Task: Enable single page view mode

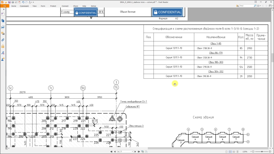Action: (x=226, y=152)
